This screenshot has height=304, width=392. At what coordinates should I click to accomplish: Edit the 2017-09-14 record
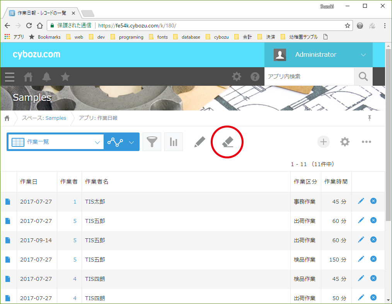coord(361,239)
